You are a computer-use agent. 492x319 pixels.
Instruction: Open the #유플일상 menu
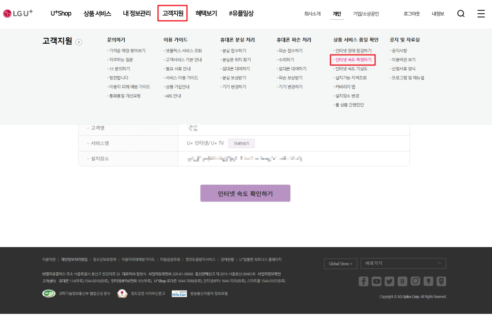pos(241,13)
